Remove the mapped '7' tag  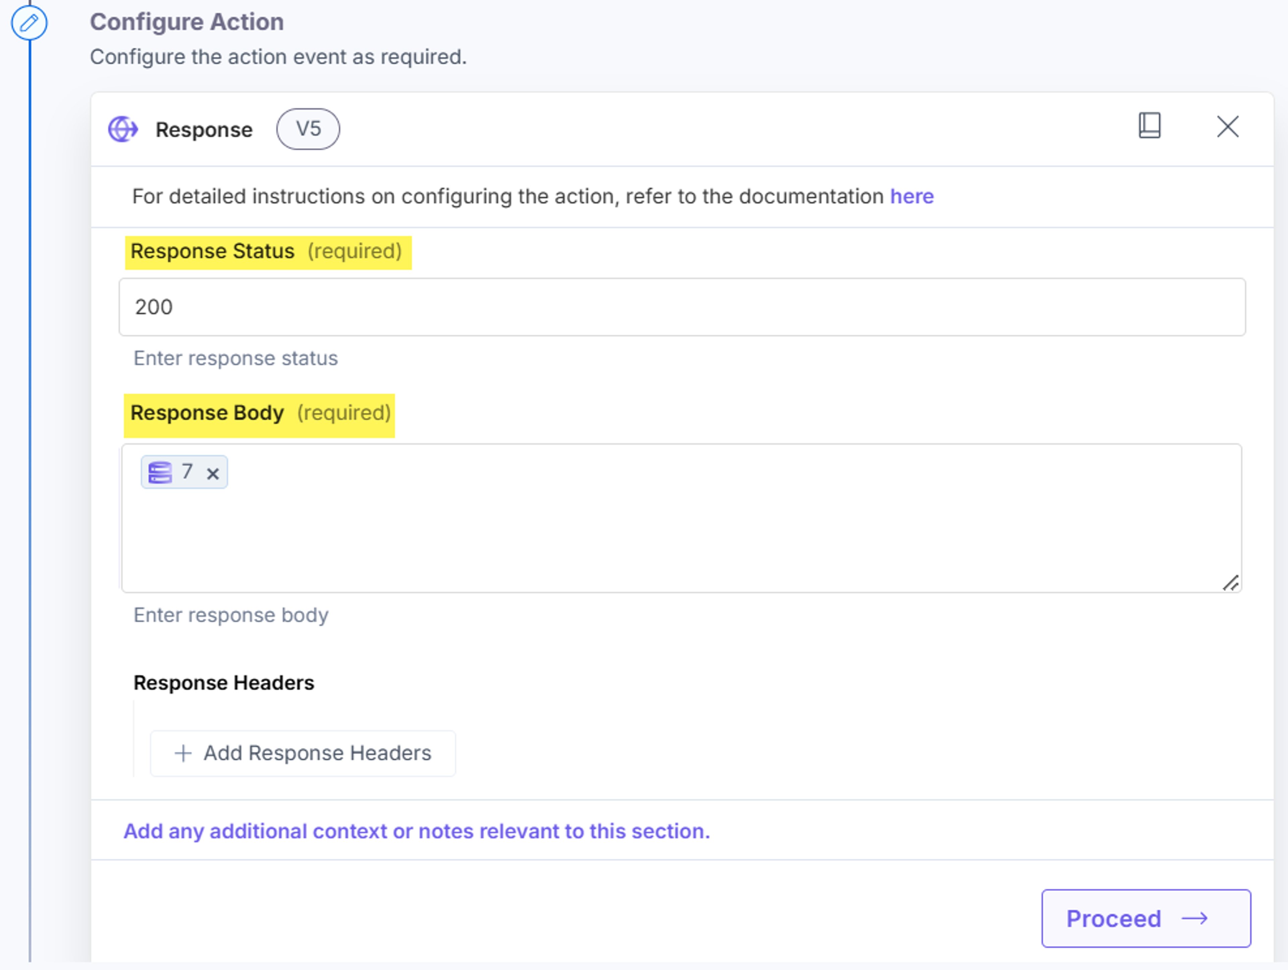[x=213, y=474]
